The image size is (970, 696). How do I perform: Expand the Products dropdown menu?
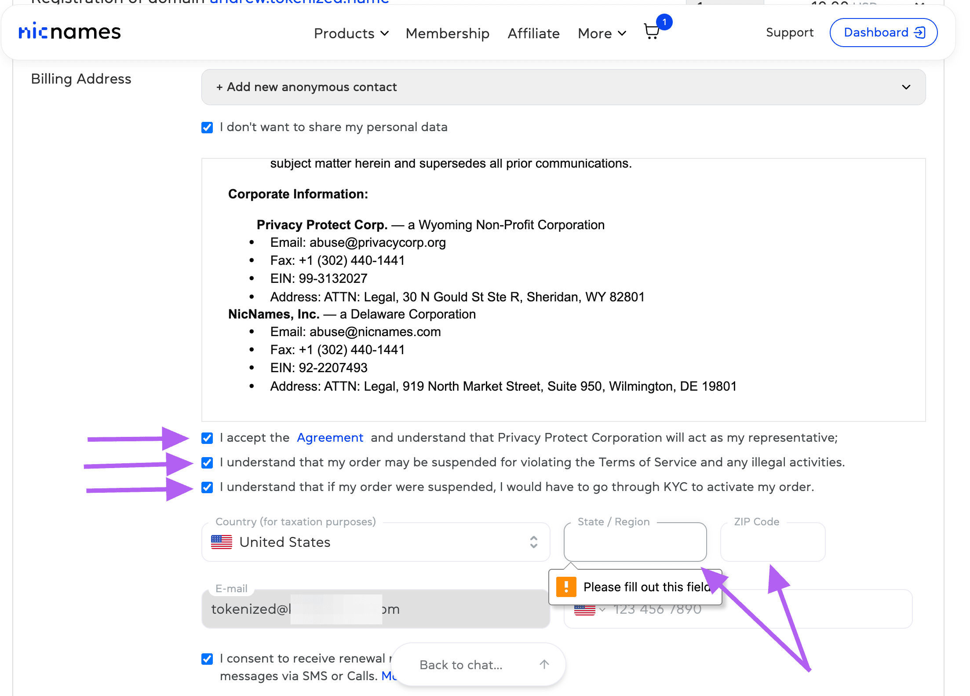click(351, 33)
